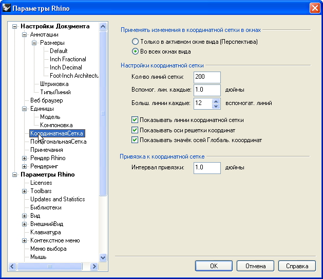Image resolution: width=323 pixels, height=279 pixels.
Task: Select ВнешнийВид in the tree
Action: pos(47,224)
